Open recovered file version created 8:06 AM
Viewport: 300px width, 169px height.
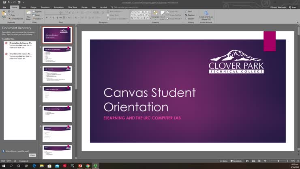point(20,45)
